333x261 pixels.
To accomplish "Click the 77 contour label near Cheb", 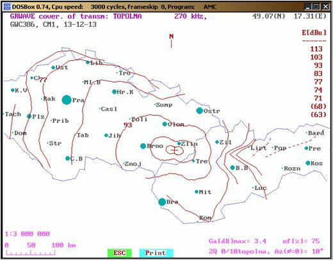I will [x=43, y=80].
